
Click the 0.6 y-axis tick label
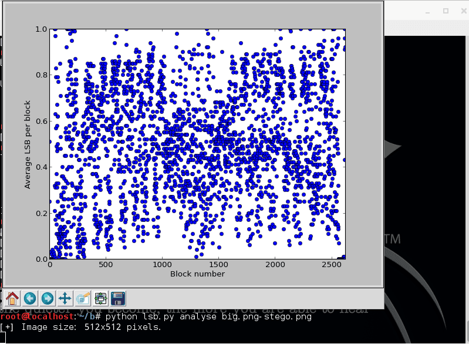tap(41, 121)
